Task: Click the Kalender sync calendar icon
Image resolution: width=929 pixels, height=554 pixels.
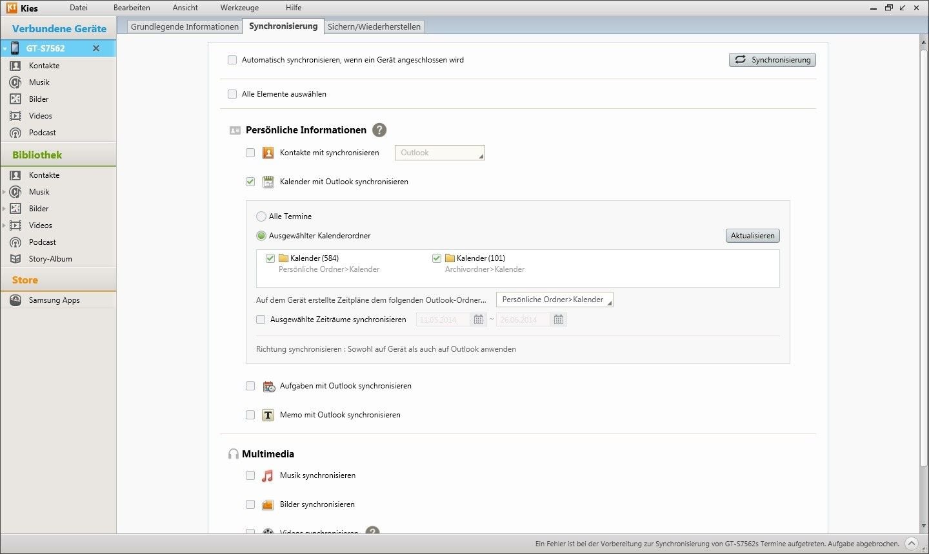Action: tap(268, 182)
